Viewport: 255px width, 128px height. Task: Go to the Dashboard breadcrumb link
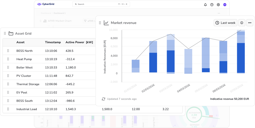[46, 13]
